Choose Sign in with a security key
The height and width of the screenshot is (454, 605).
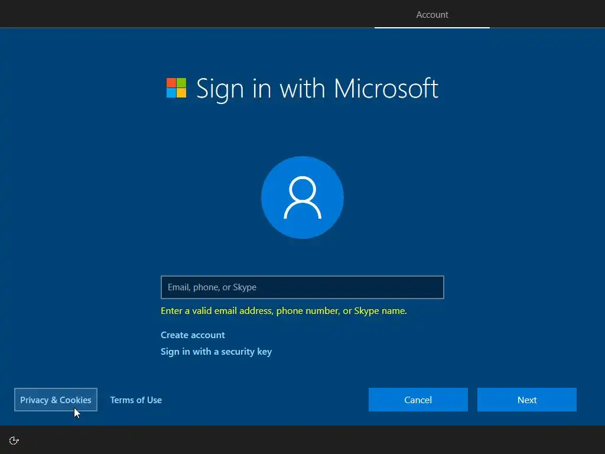pos(216,351)
